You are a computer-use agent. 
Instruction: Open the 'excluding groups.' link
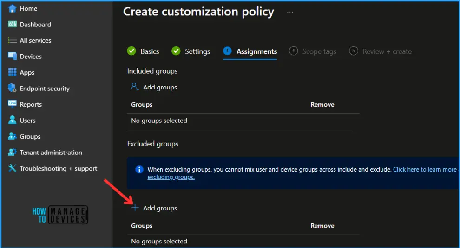click(x=171, y=177)
